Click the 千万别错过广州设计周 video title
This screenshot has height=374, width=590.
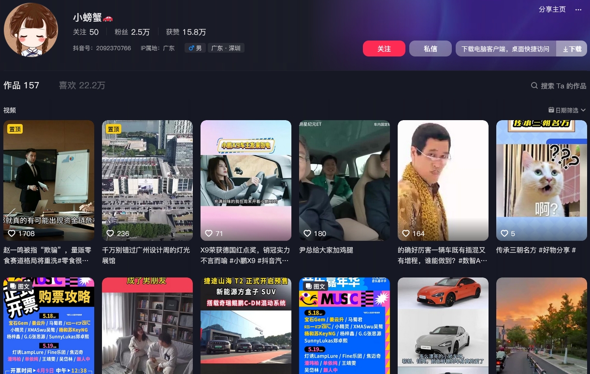146,255
